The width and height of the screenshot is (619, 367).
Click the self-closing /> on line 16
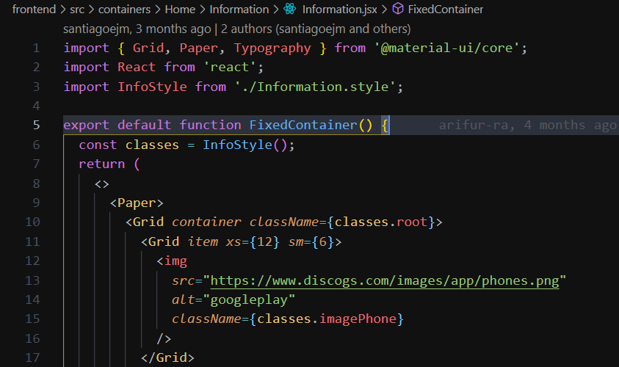click(x=164, y=338)
